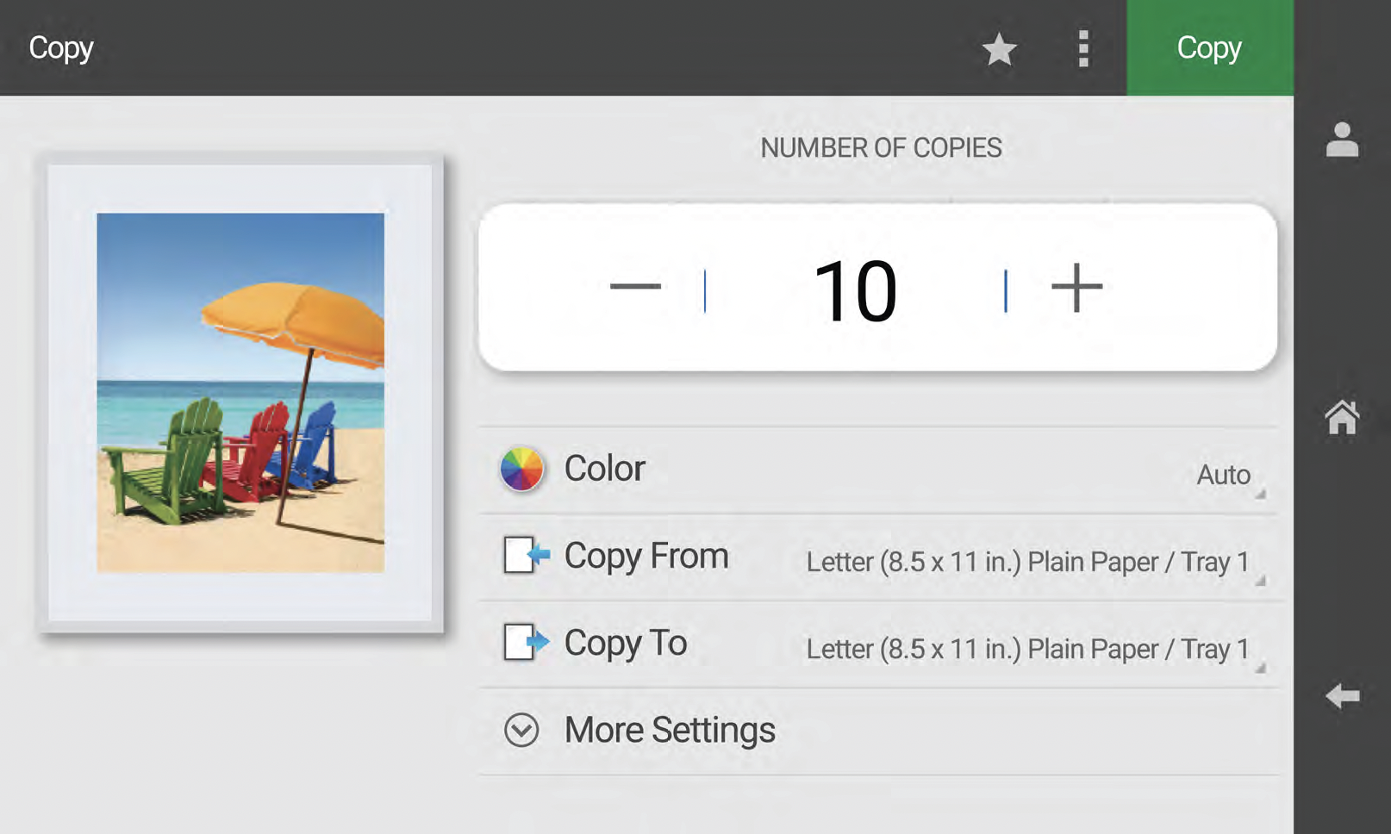Open the Copy From setting
Image resolution: width=1391 pixels, height=834 pixels.
click(x=878, y=557)
